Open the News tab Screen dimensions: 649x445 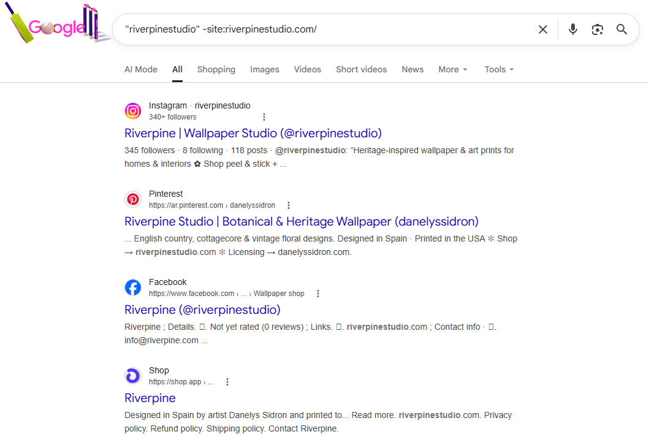click(412, 69)
